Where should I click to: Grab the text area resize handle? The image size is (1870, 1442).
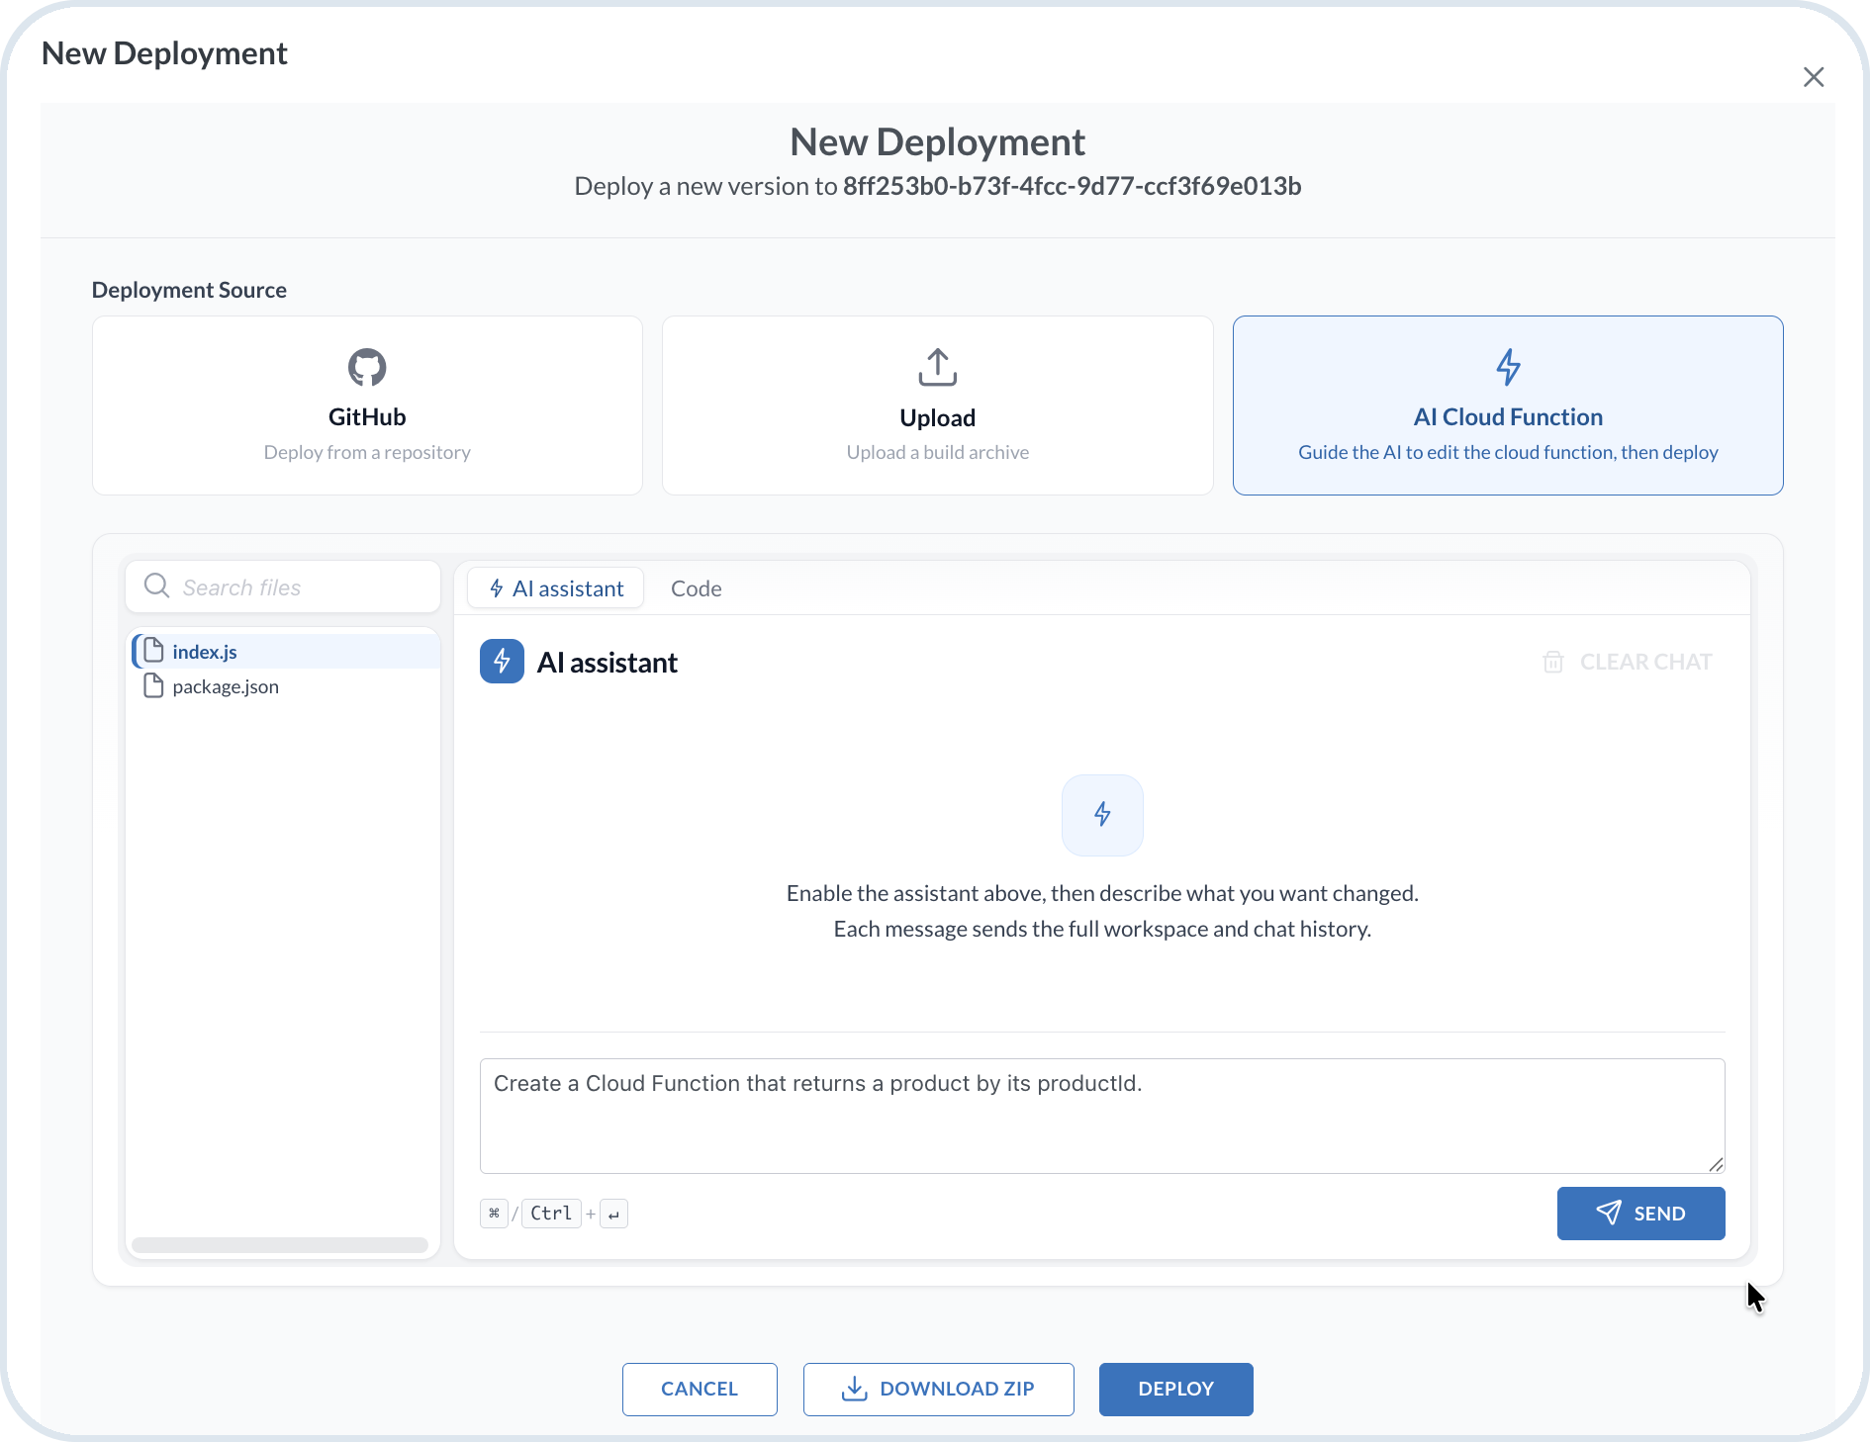tap(1716, 1164)
